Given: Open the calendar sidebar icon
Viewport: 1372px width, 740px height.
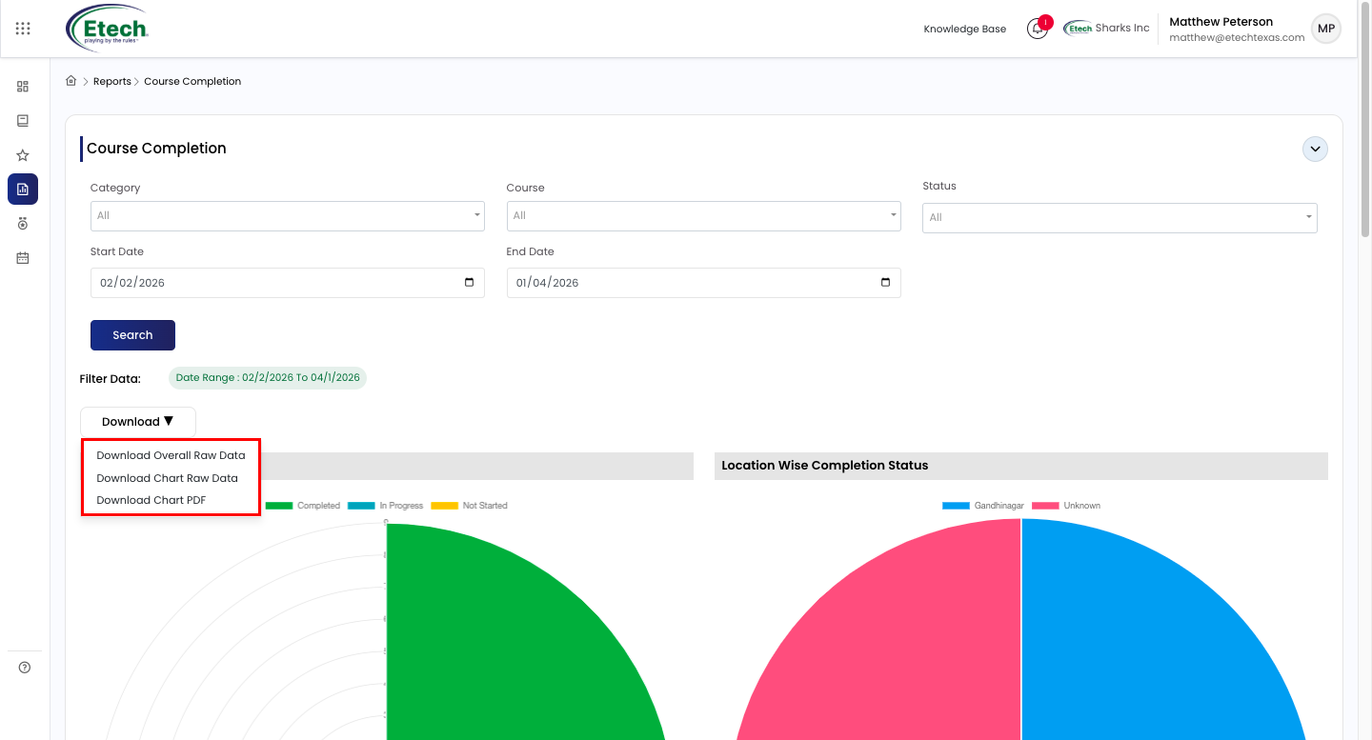Looking at the screenshot, I should click(23, 258).
